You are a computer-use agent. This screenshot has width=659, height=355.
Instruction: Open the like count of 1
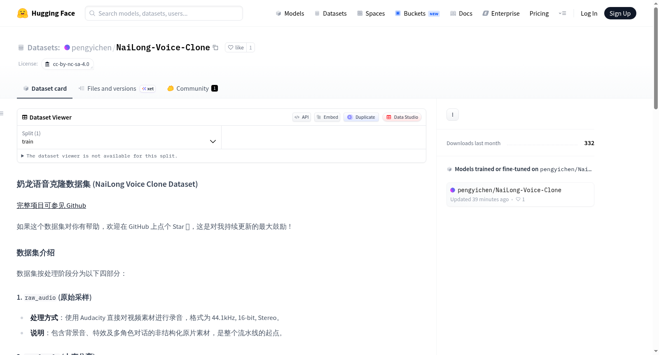pyautogui.click(x=250, y=47)
